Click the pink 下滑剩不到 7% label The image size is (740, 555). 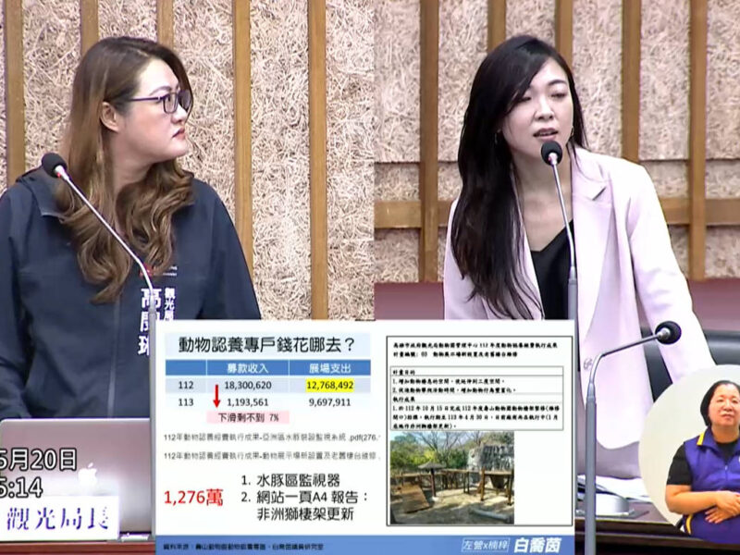pyautogui.click(x=248, y=418)
